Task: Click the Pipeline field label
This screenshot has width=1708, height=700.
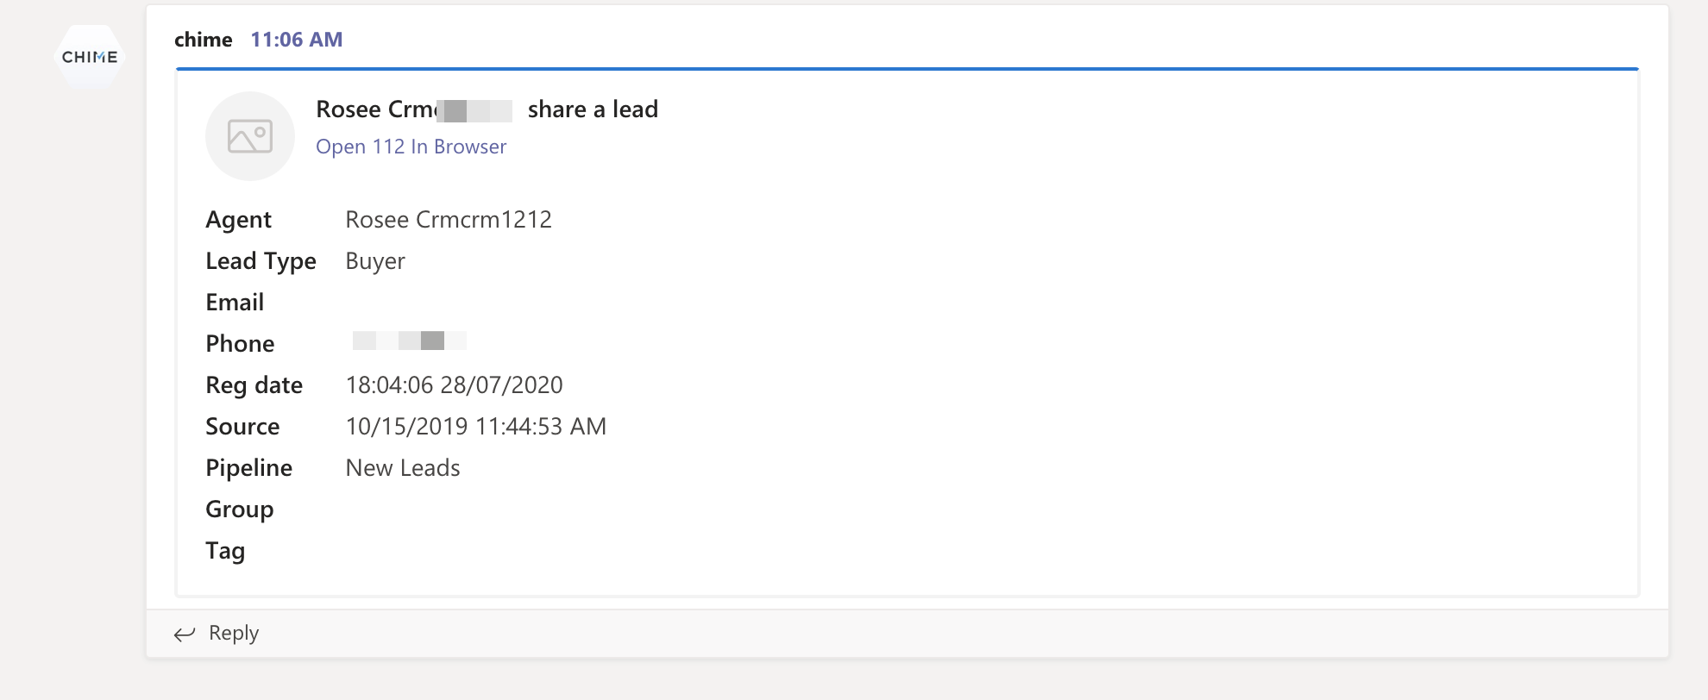Action: 249,468
